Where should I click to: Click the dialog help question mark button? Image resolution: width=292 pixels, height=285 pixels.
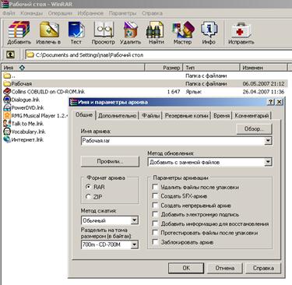[271, 102]
